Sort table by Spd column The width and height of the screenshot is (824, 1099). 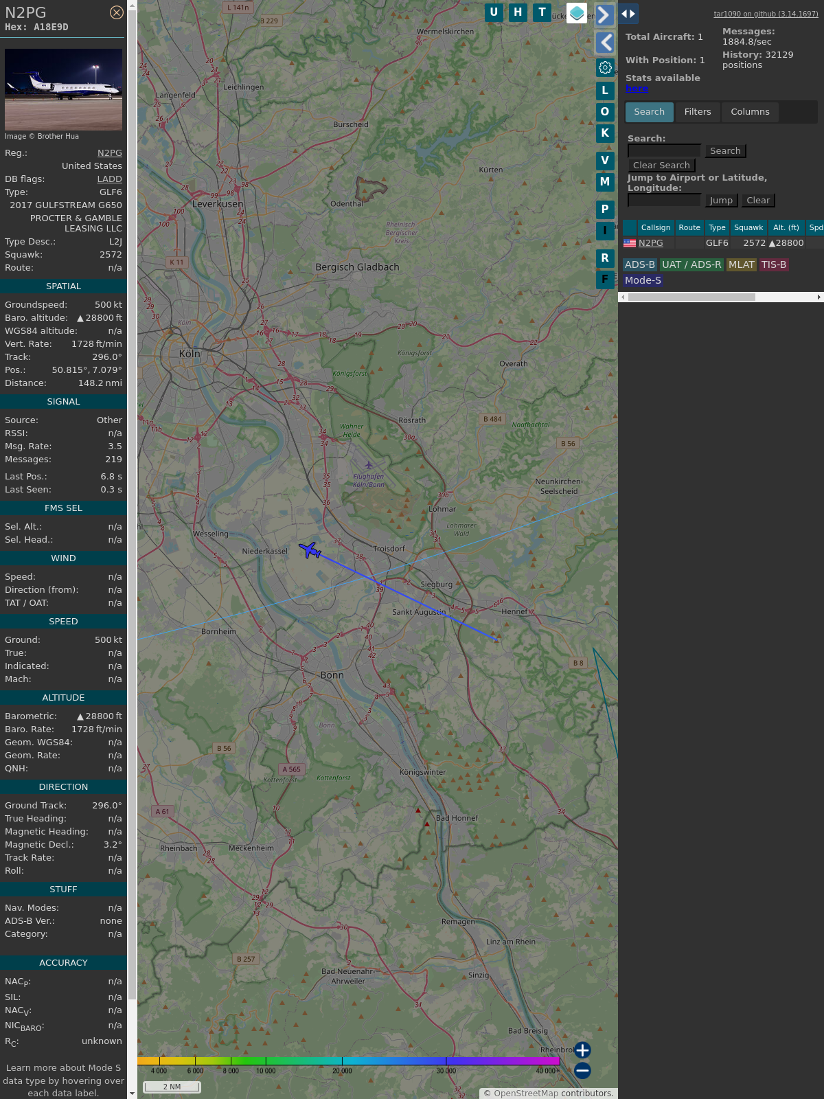(x=816, y=227)
